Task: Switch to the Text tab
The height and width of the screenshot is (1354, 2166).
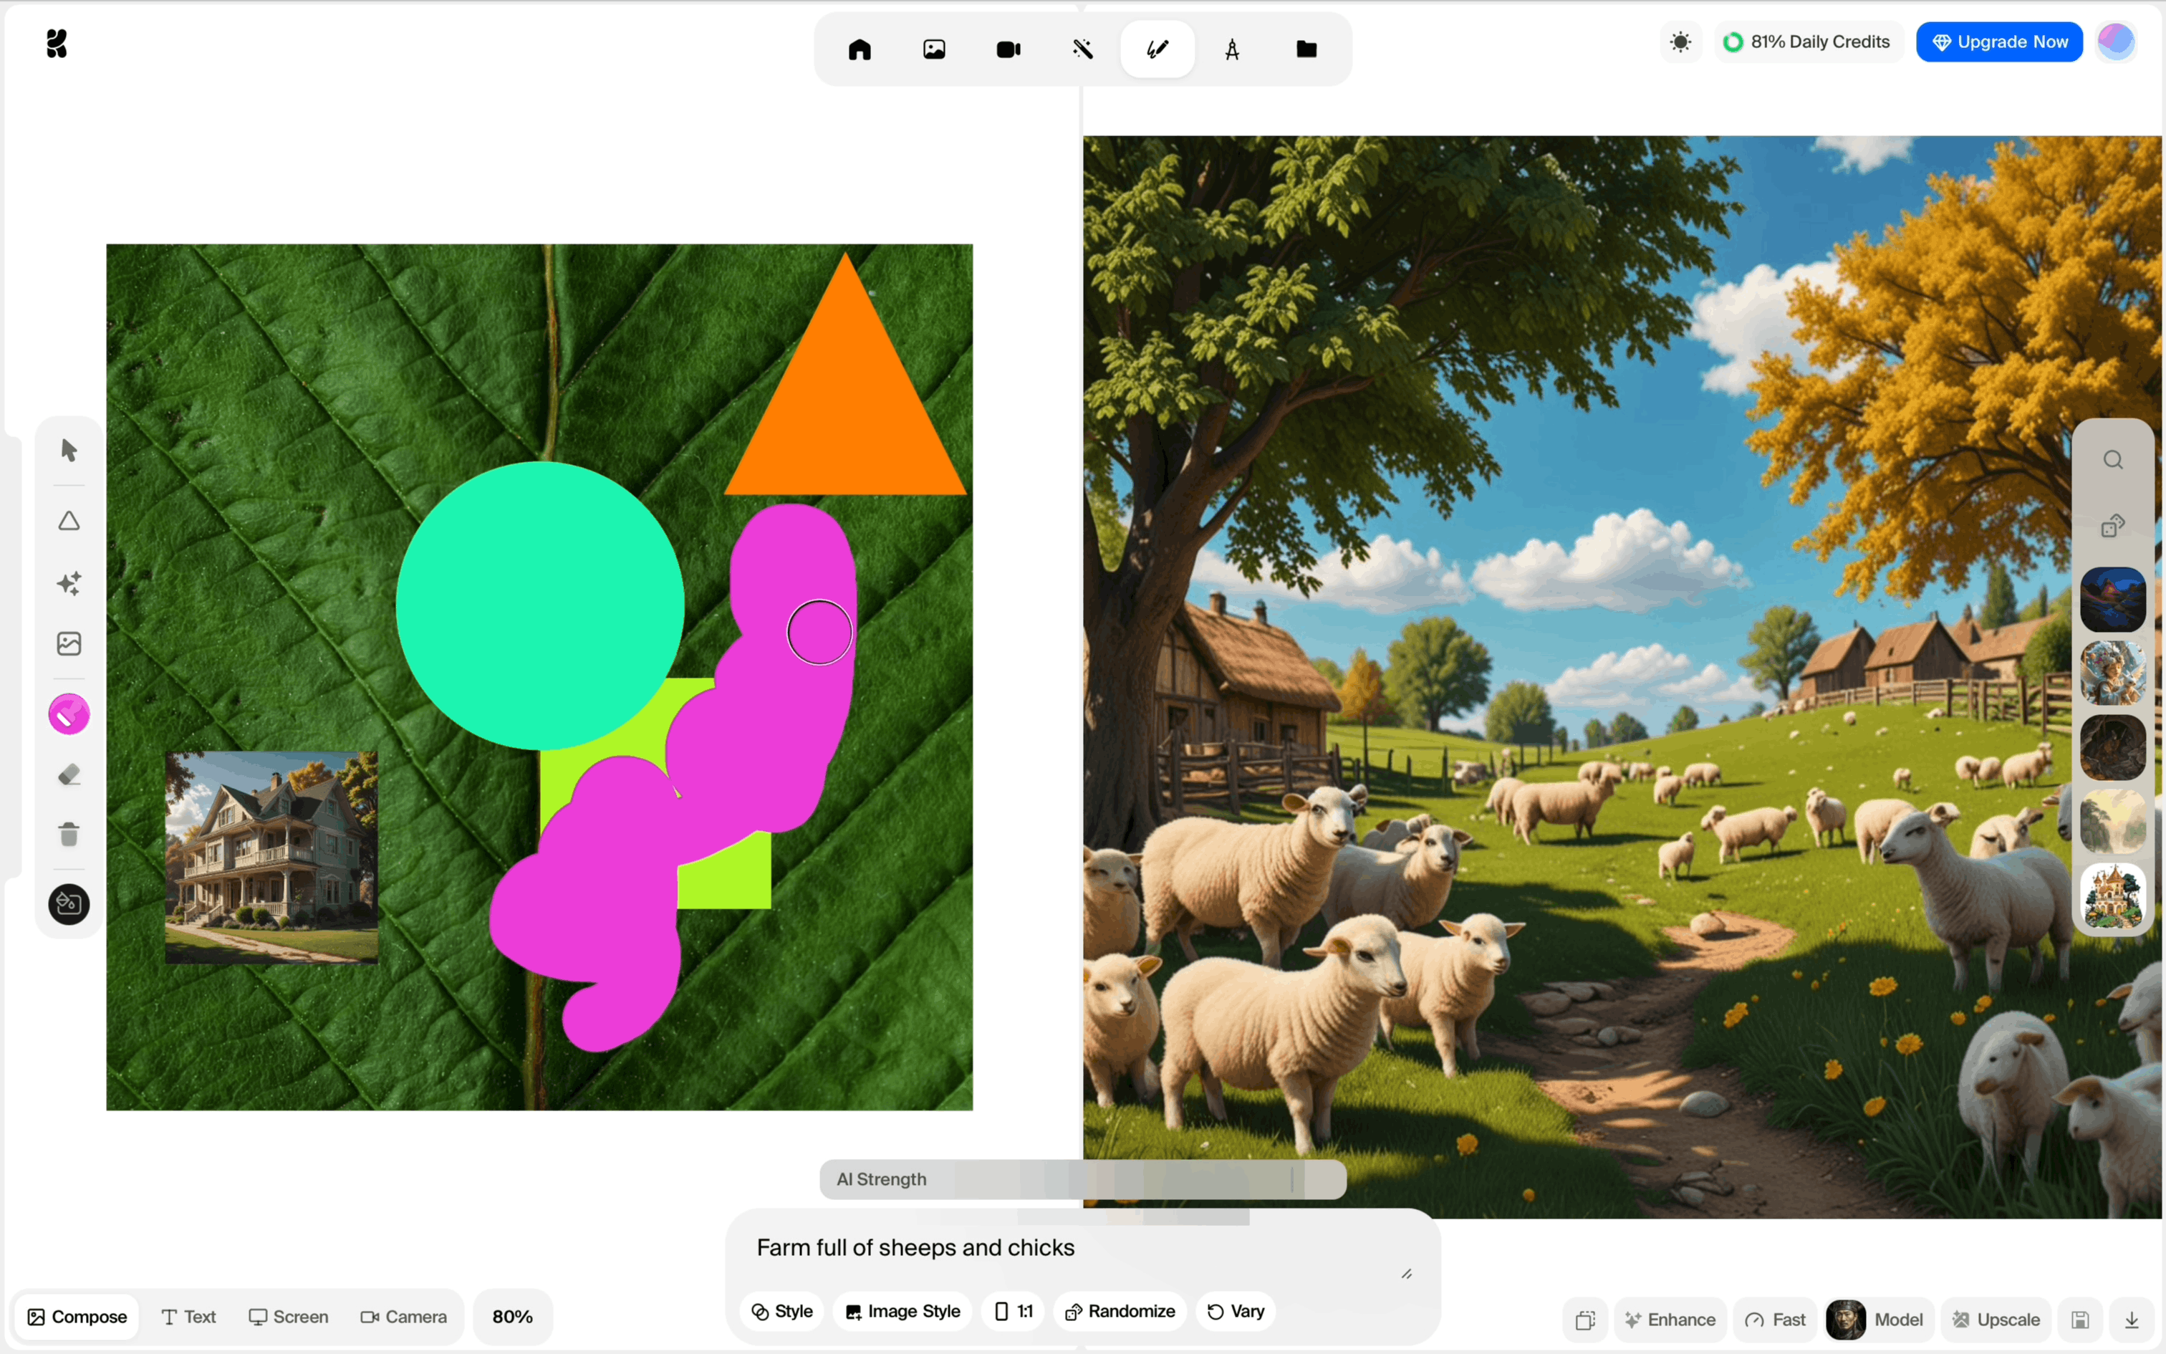Action: [x=189, y=1317]
